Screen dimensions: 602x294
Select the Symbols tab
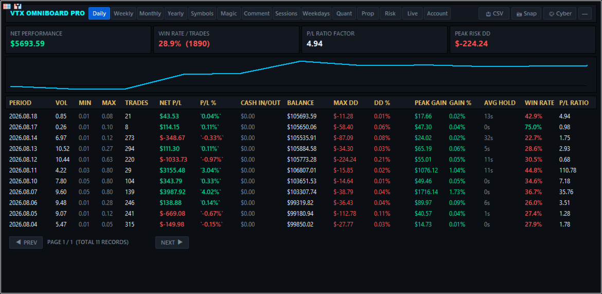tap(202, 13)
